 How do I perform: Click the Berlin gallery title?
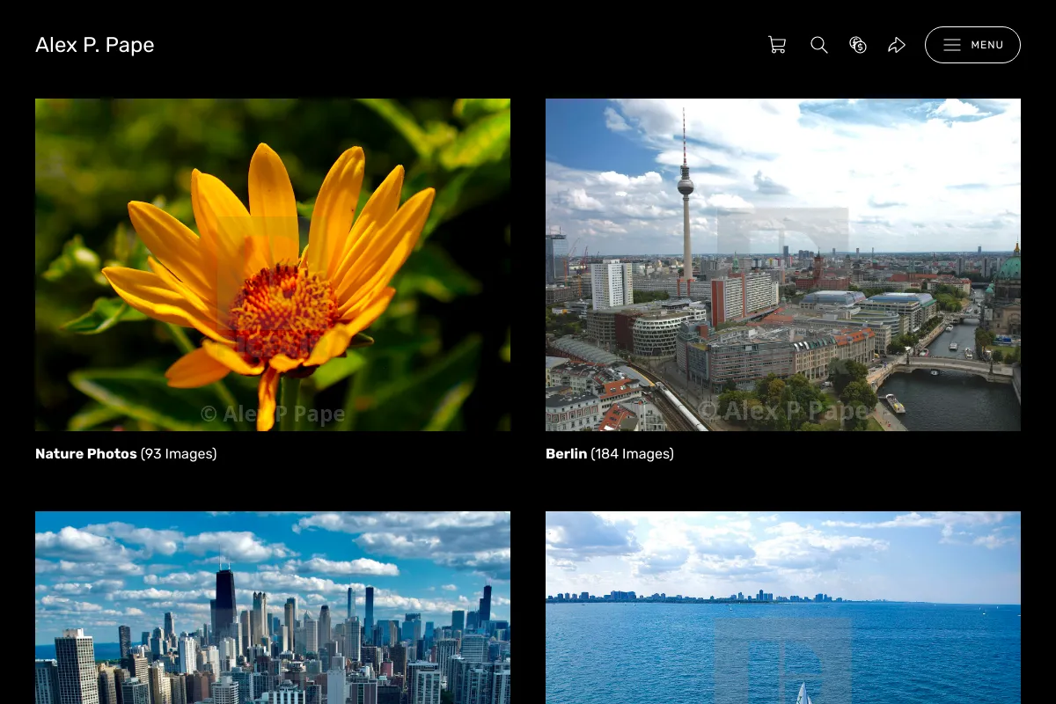tap(566, 454)
